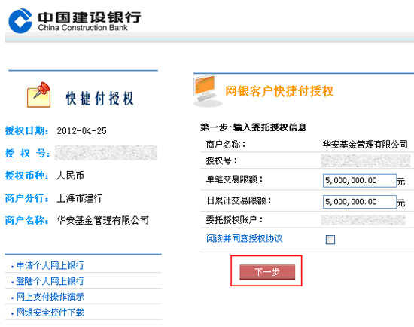The image size is (414, 327).
Task: Tick the 阅读并同意授权协议 checkbox
Action: tap(330, 240)
